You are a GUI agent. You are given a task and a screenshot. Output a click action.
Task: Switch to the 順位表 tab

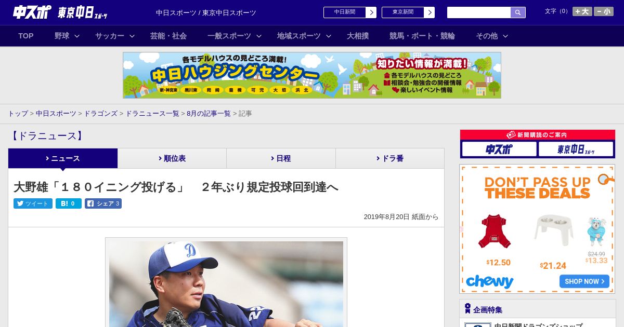172,158
